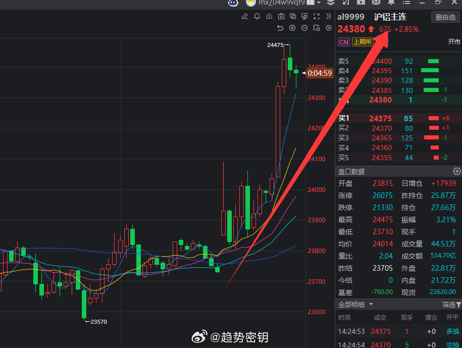Expand hidden tools with the double-chevron icon

[329, 16]
